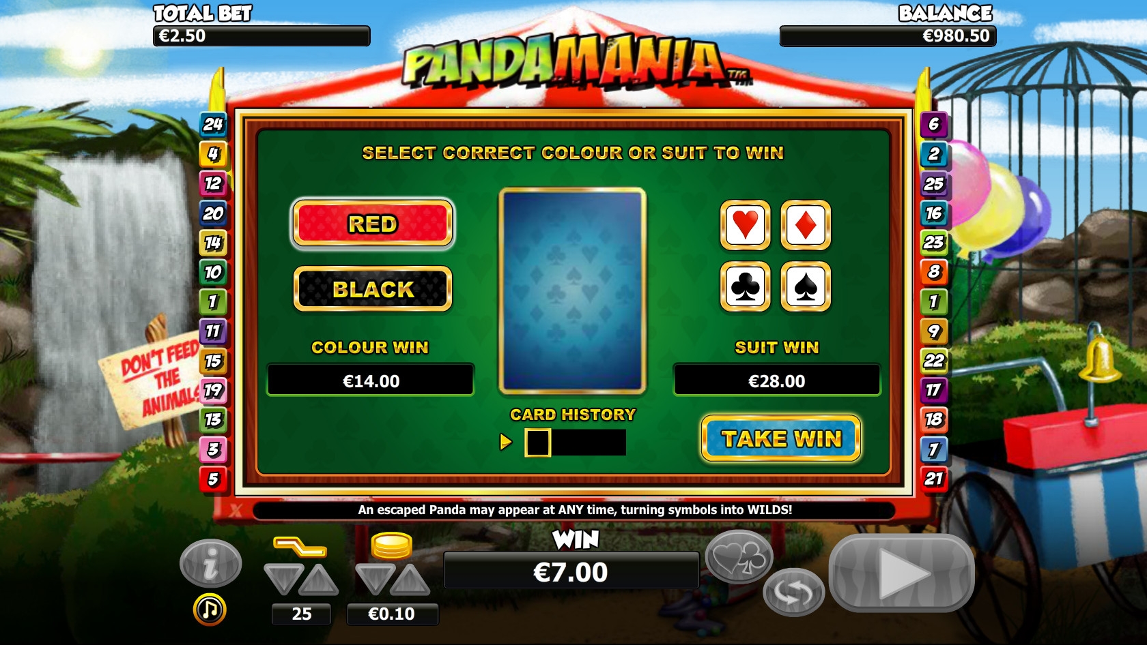
Task: Open the info paytable button
Action: (210, 563)
